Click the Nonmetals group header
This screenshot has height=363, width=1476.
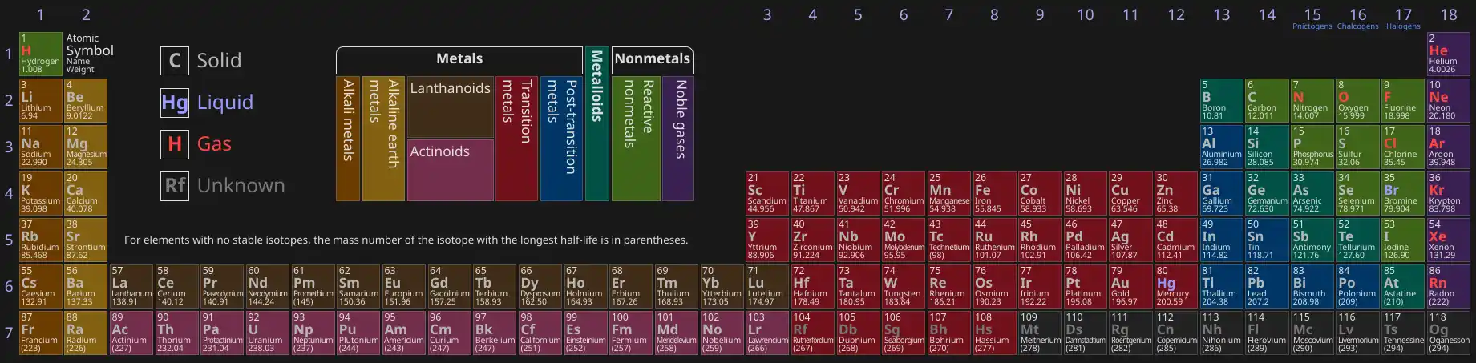coord(652,59)
